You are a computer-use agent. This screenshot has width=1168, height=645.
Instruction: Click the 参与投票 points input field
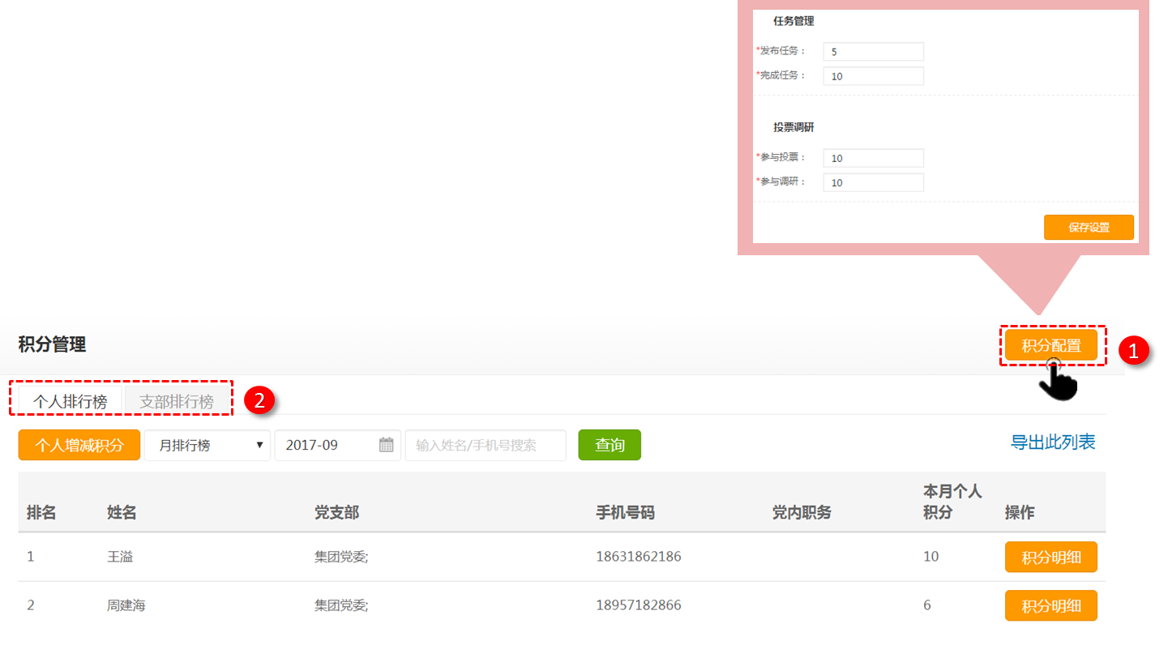[873, 158]
